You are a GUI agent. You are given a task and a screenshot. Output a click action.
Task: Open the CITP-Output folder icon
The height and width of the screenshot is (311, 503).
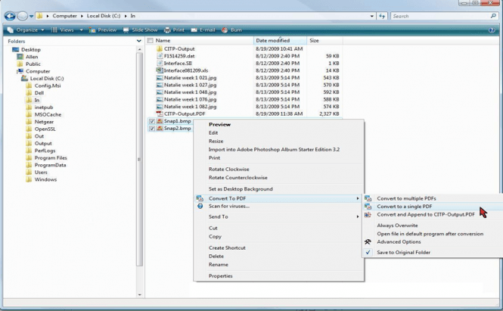click(x=160, y=48)
